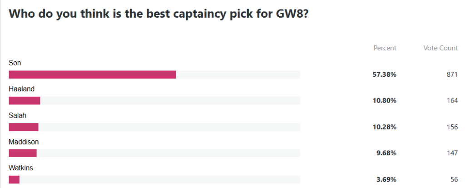Screen dimensions: 465x188
Task: Click the 164 vote count
Action: coord(452,101)
